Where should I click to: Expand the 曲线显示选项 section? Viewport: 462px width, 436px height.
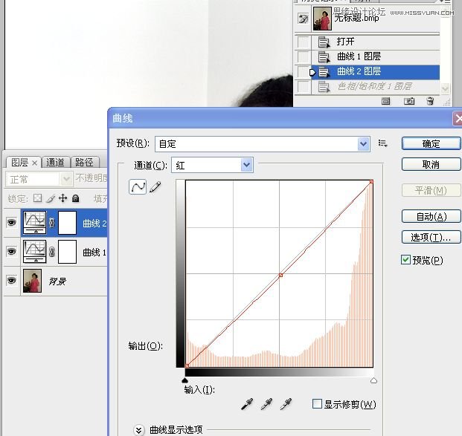point(138,430)
